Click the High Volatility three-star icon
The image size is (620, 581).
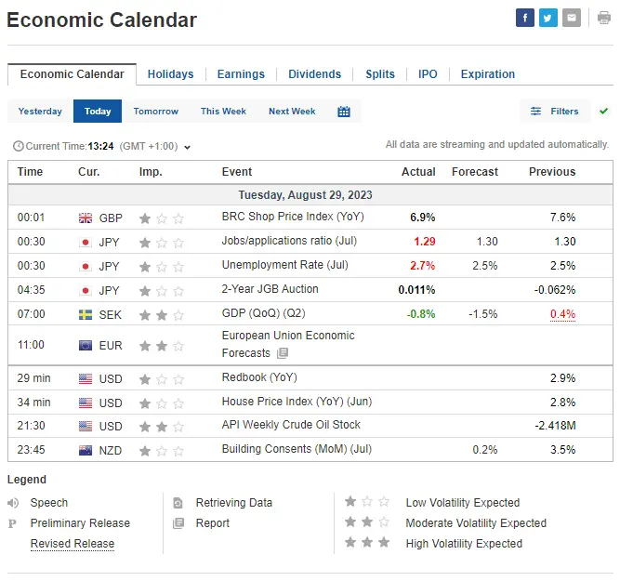[367, 542]
